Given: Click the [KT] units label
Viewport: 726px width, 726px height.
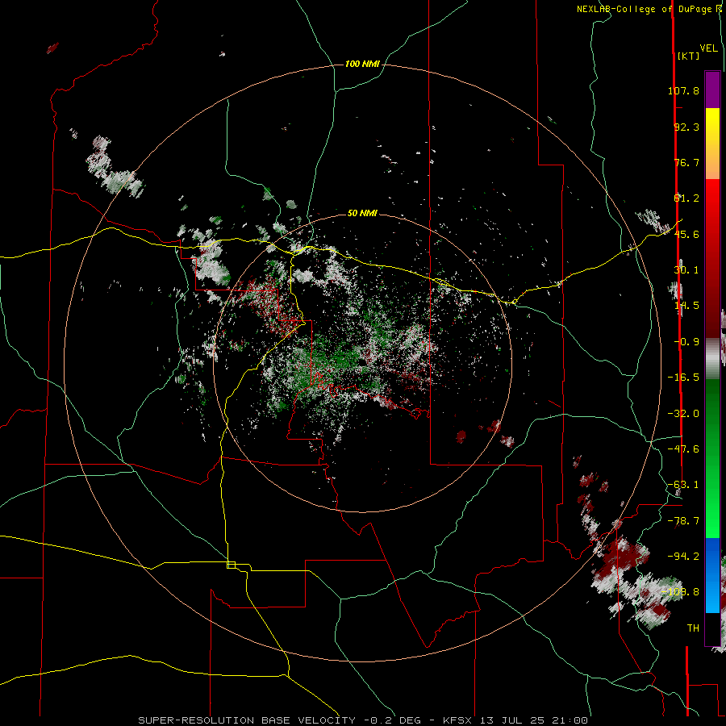Looking at the screenshot, I should point(689,56).
